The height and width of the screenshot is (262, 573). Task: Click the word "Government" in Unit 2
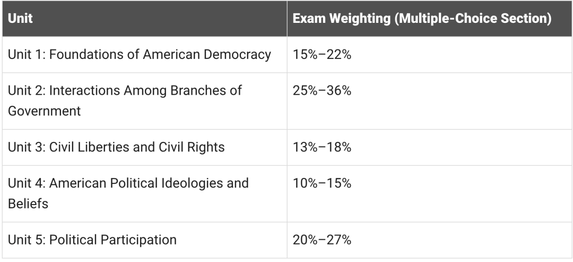(x=44, y=111)
